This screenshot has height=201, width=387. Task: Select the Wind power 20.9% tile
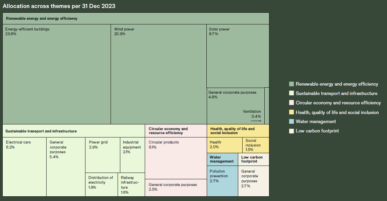[158, 74]
